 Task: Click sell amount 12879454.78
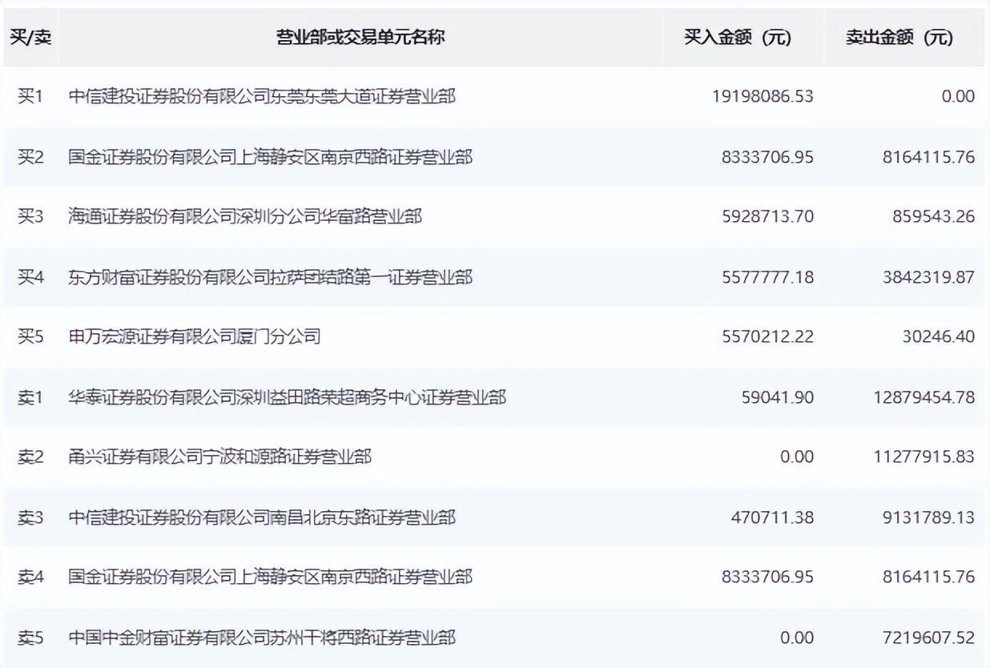(x=924, y=396)
